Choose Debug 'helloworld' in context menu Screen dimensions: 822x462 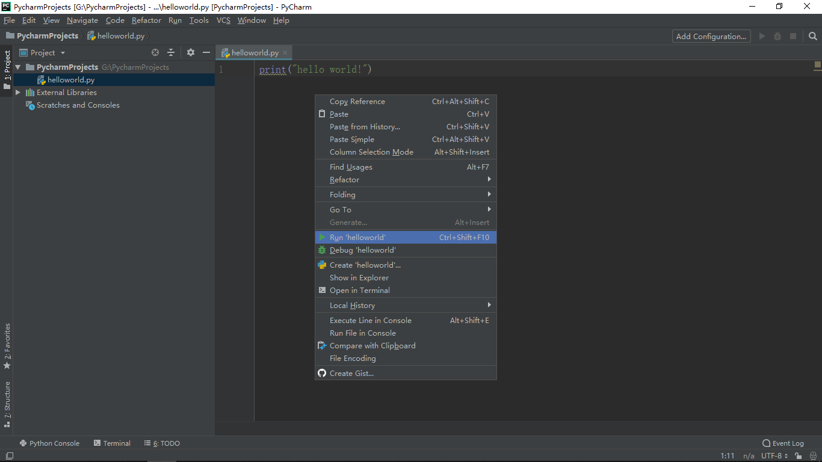[406, 250]
